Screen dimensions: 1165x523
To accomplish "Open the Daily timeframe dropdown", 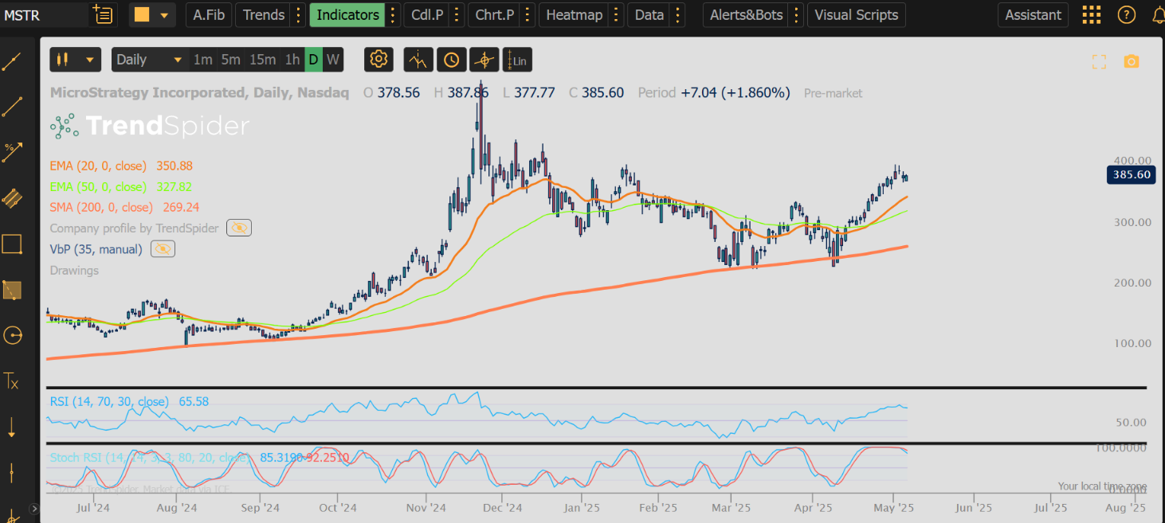I will [149, 60].
